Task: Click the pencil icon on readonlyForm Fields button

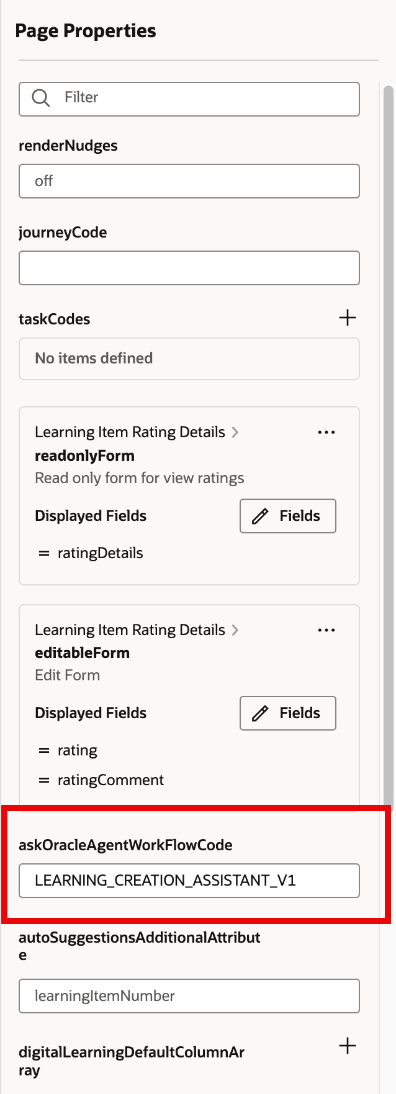Action: click(261, 515)
